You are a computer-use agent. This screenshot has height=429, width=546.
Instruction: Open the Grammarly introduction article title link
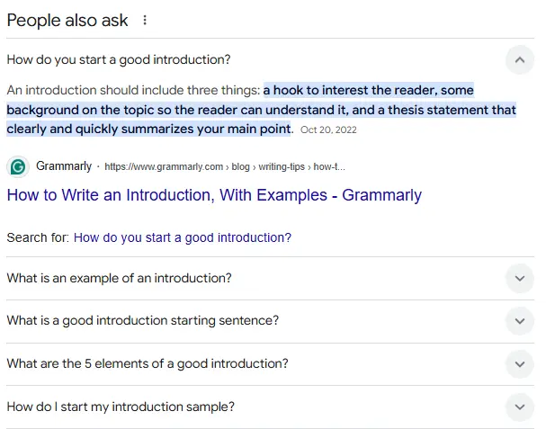pyautogui.click(x=214, y=195)
